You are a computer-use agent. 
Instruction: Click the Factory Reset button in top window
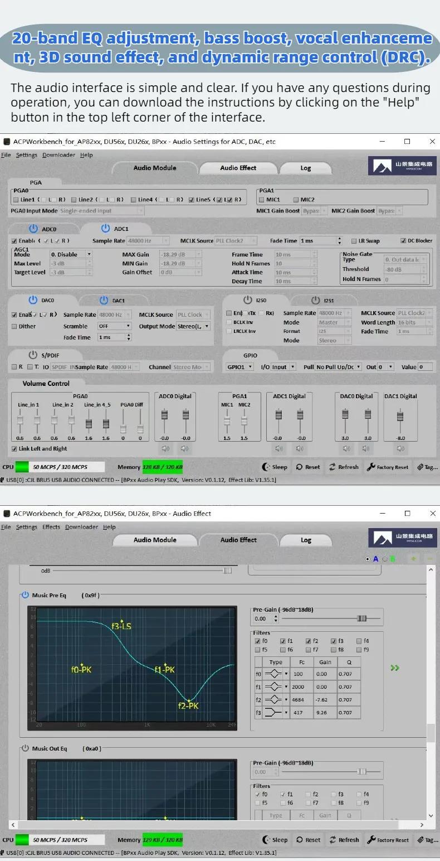pos(388,467)
